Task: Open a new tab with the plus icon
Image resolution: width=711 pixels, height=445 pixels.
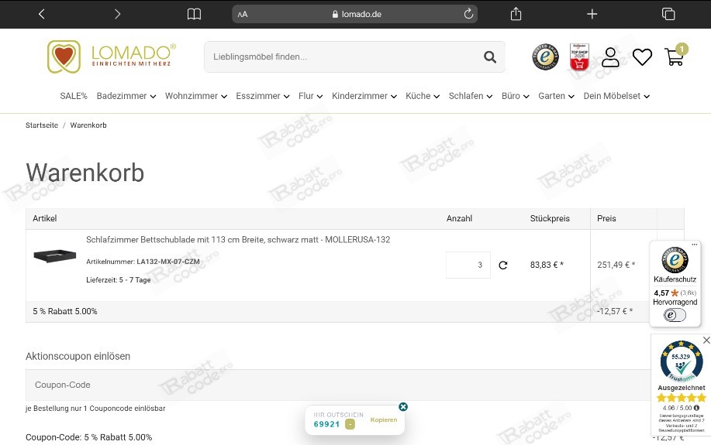Action: [592, 14]
